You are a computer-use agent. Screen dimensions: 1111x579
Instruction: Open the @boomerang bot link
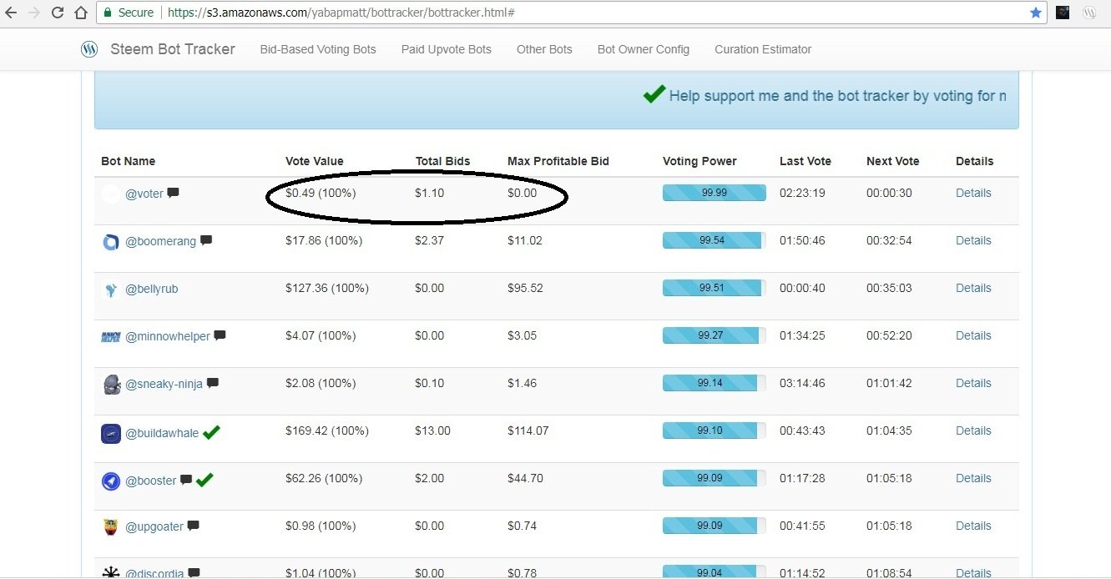click(x=160, y=241)
